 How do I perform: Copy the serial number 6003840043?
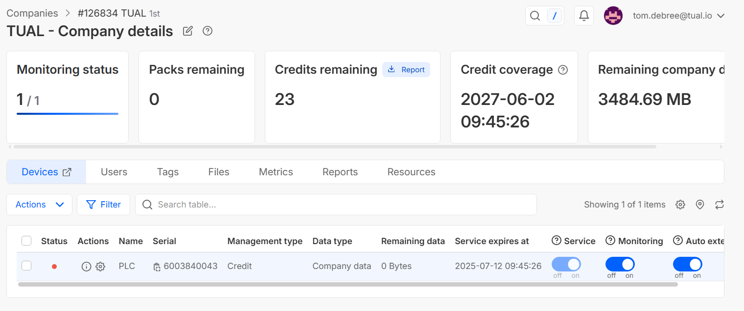pyautogui.click(x=157, y=267)
